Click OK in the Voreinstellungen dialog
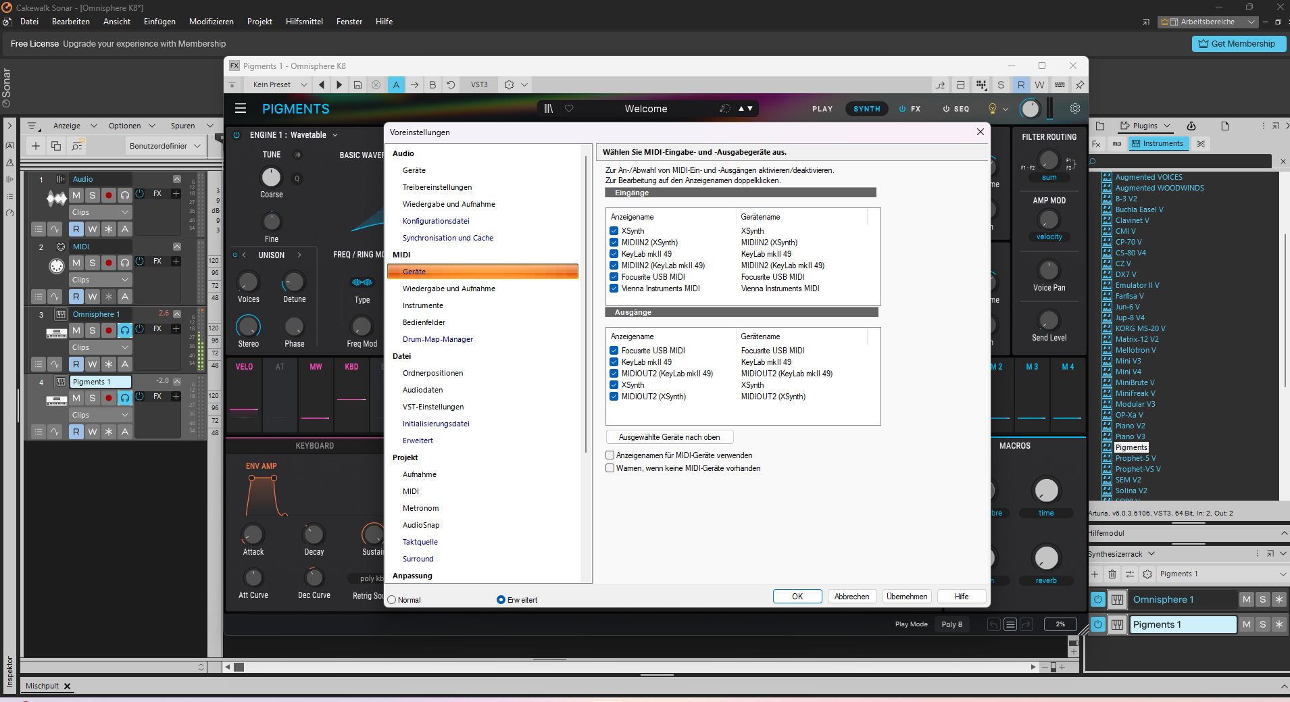Image resolution: width=1290 pixels, height=702 pixels. (x=797, y=597)
